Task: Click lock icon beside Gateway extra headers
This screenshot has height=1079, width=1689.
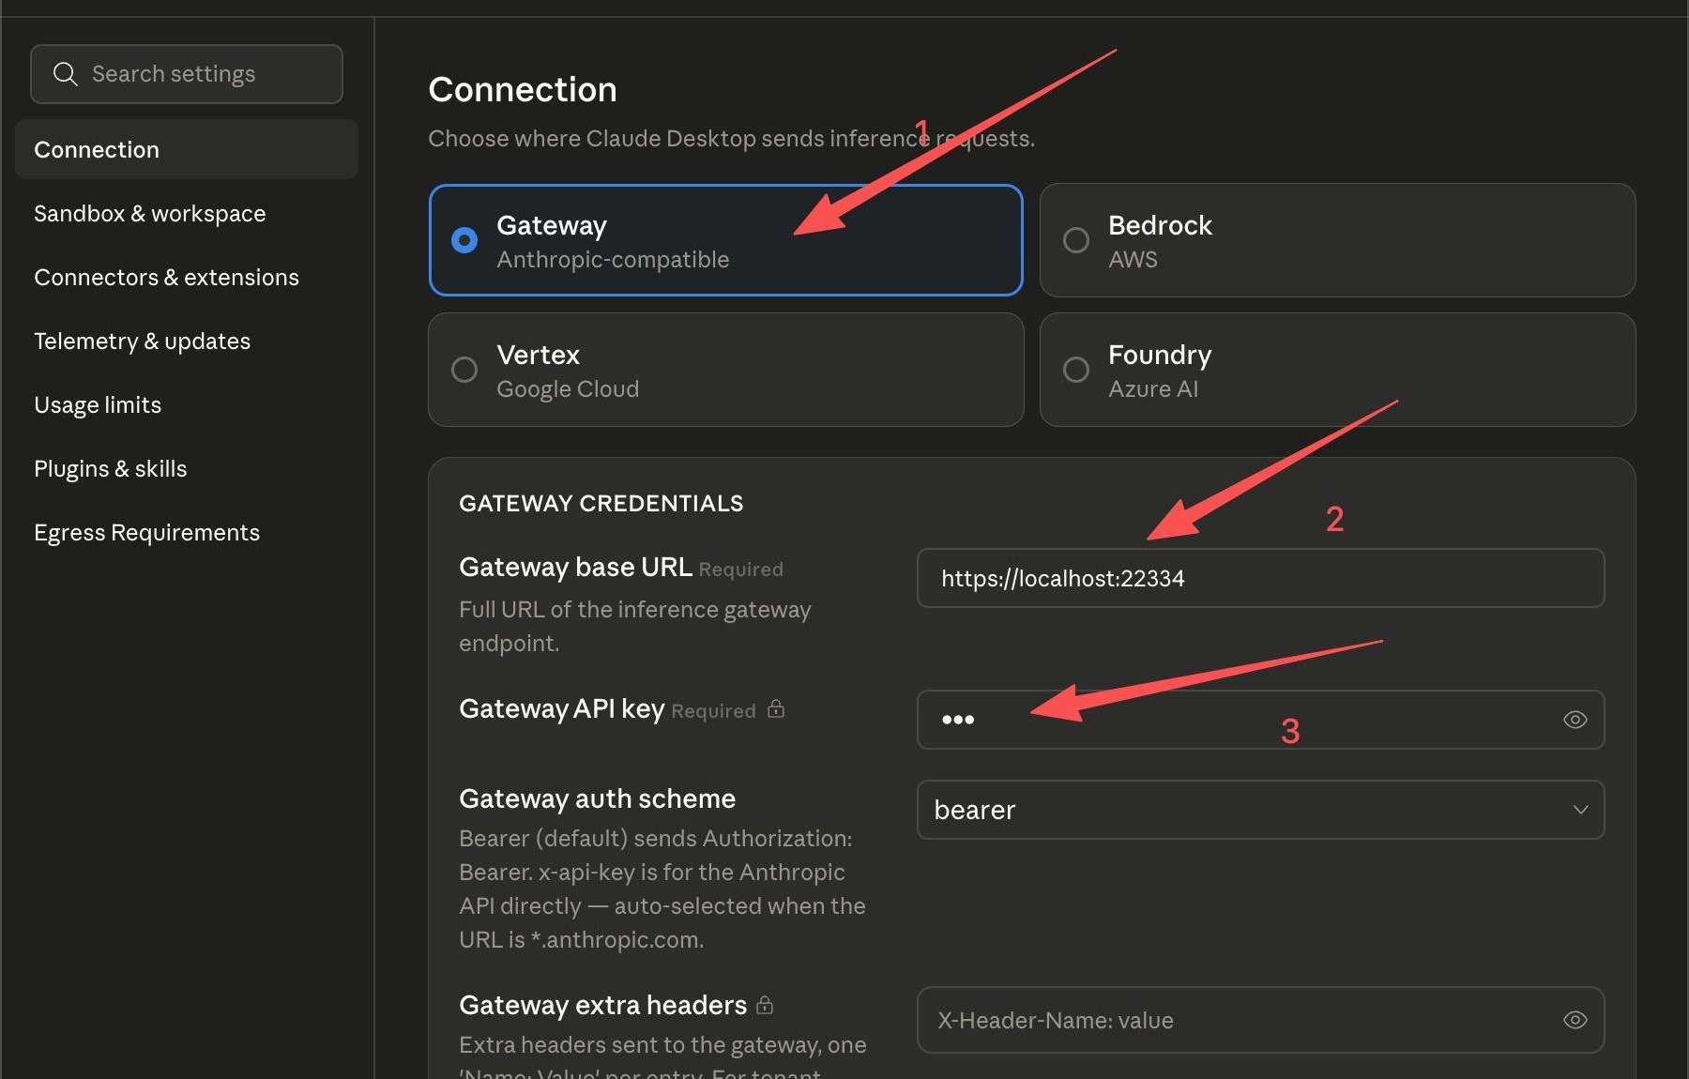Action: [x=765, y=1005]
